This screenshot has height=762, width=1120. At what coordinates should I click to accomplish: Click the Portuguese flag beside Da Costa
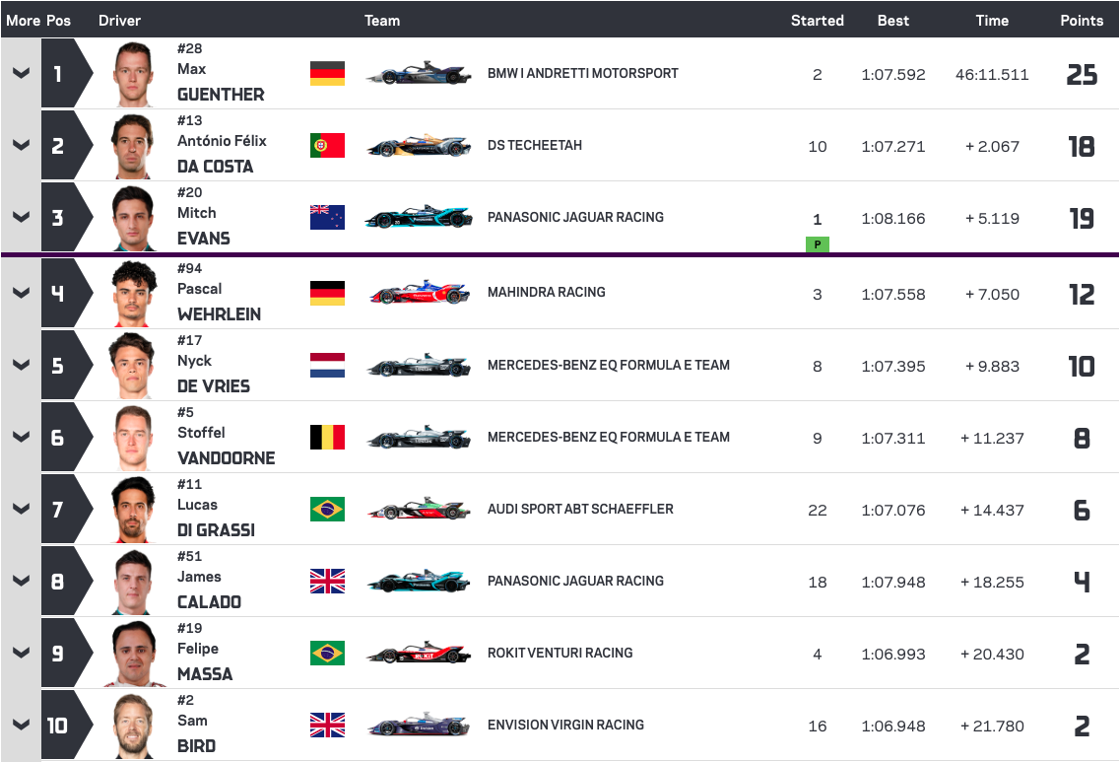327,146
